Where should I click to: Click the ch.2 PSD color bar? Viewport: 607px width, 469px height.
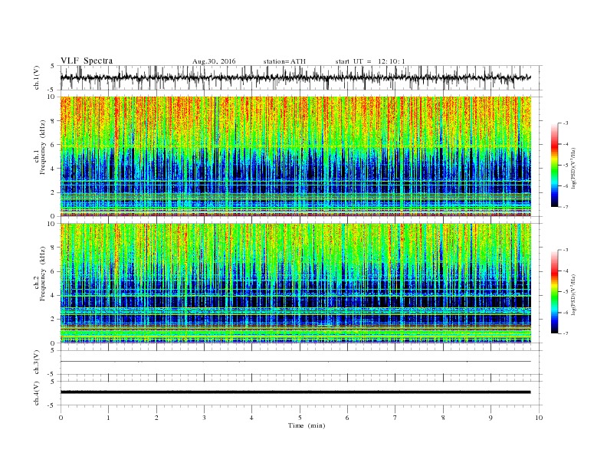pos(554,292)
